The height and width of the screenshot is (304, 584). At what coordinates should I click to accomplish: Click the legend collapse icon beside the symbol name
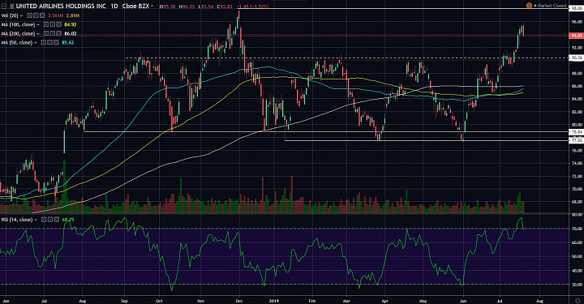4,6
